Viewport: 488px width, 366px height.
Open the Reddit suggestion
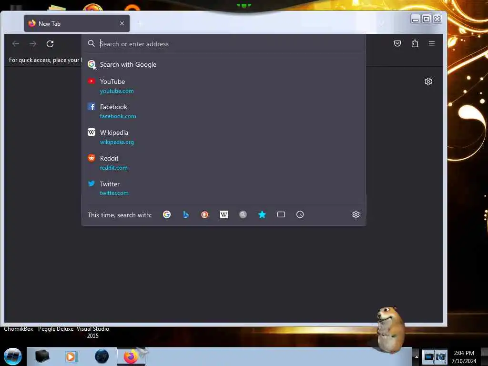(224, 163)
